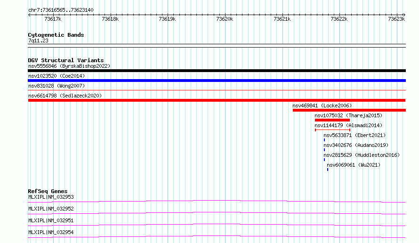419x243 pixels.
Task: Click the 73619k ruler tick label
Action: 167,19
